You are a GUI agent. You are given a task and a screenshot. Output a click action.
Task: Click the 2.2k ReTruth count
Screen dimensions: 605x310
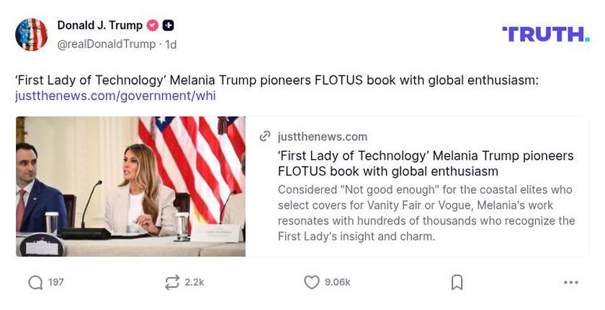tap(194, 283)
